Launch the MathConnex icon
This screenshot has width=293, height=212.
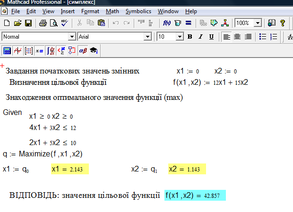click(x=225, y=23)
